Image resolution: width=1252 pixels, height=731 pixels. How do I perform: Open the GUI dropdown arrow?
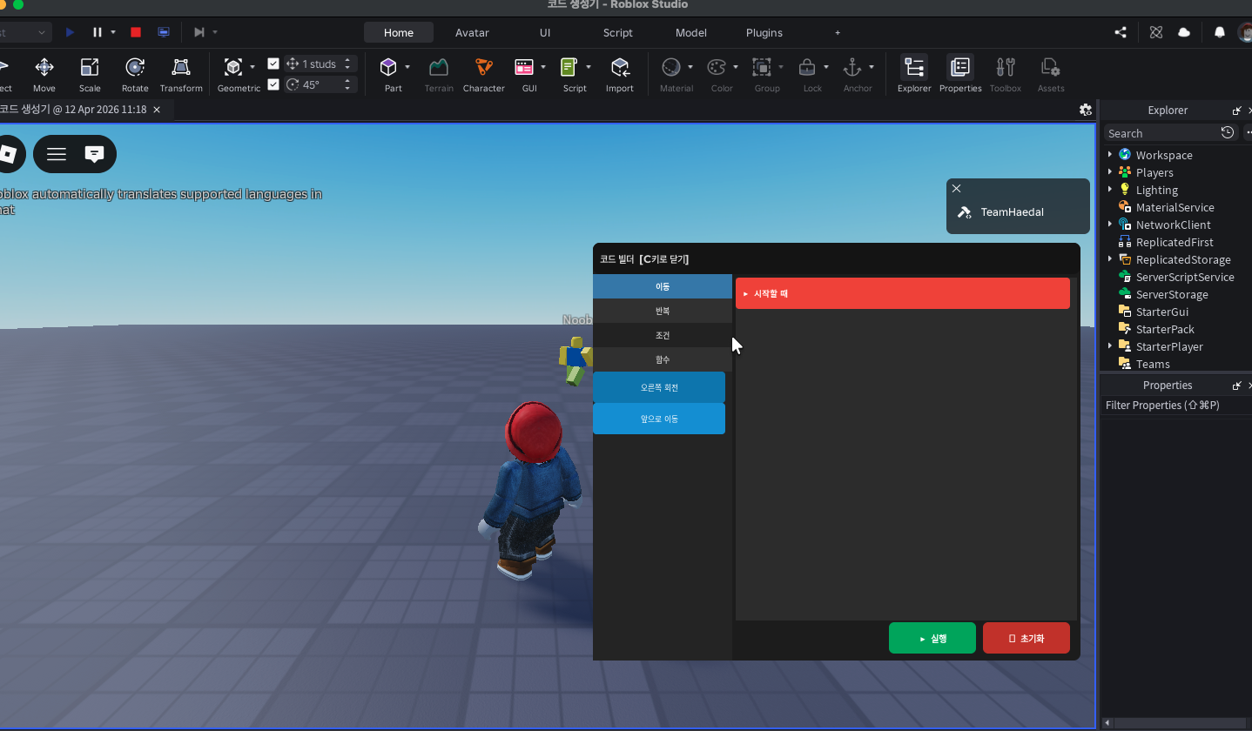tap(543, 67)
